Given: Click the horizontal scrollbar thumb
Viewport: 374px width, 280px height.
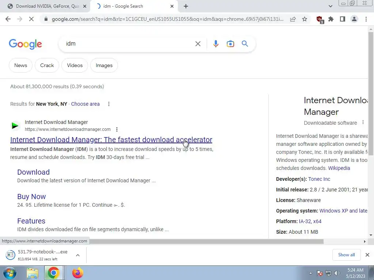Looking at the screenshot, I should coord(206,241).
